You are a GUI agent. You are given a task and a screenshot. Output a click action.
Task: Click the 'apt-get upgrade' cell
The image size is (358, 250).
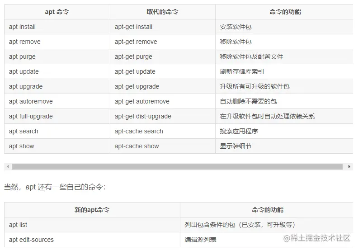coord(163,86)
